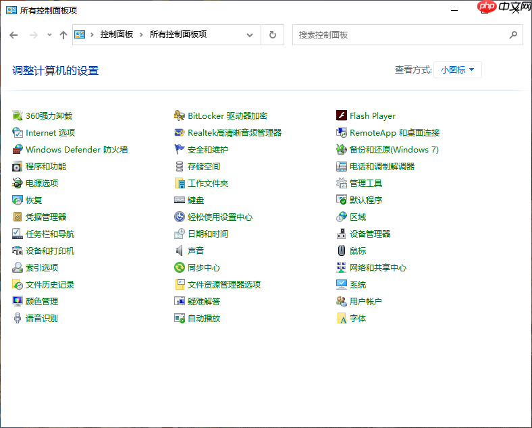Viewport: 532px width, 428px height.
Task: Click the 电源选项 icon
Action: pos(18,183)
